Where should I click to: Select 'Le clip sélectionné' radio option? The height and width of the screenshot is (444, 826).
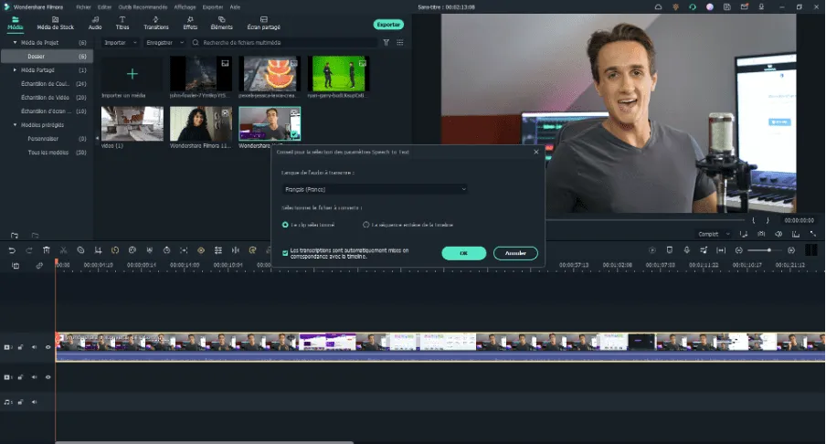click(285, 224)
